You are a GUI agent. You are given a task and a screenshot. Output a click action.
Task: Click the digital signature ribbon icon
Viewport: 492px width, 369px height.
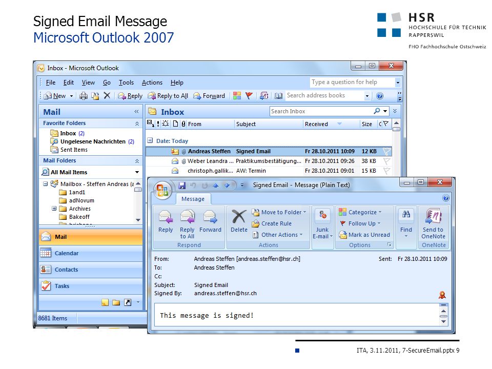click(x=442, y=295)
